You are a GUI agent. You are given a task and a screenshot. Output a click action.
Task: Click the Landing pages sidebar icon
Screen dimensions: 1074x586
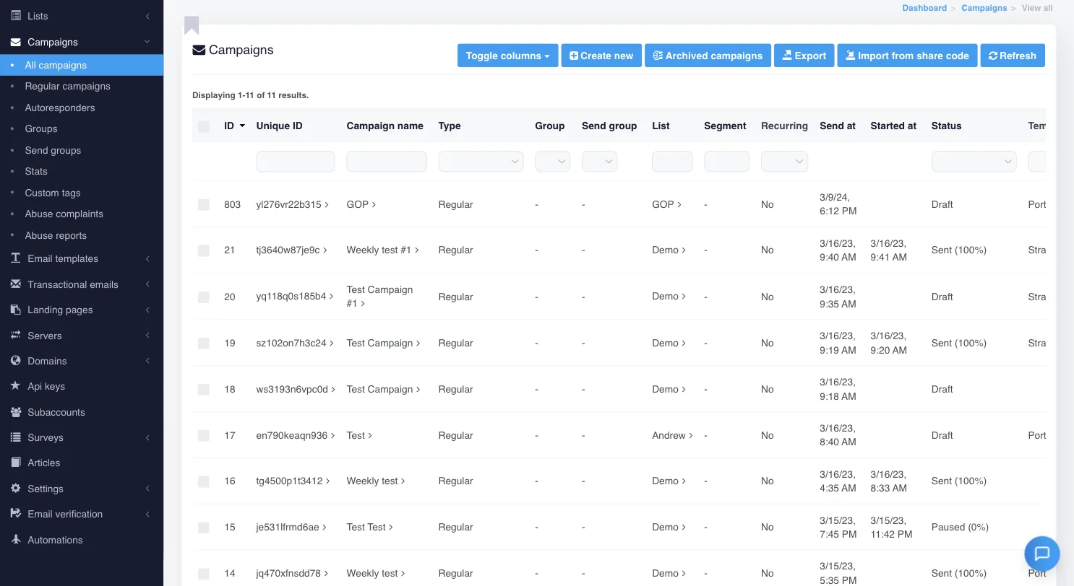(x=16, y=310)
